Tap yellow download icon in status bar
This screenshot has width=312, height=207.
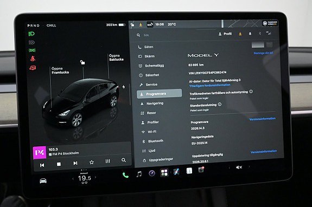pyautogui.click(x=141, y=24)
